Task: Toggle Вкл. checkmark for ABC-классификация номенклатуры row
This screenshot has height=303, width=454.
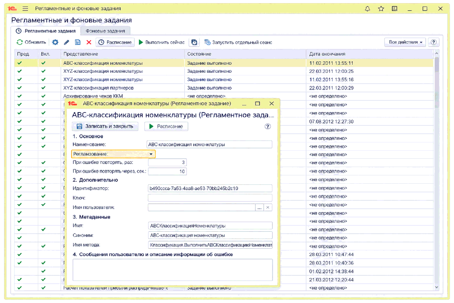Action: point(44,63)
